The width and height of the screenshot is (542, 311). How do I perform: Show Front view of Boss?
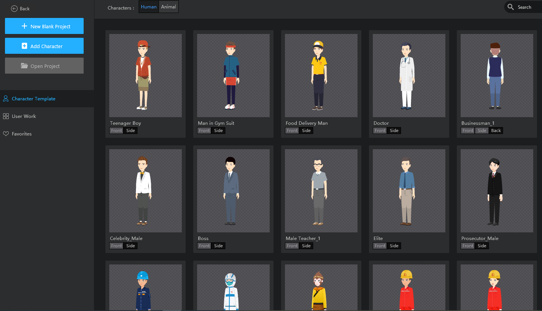(204, 246)
